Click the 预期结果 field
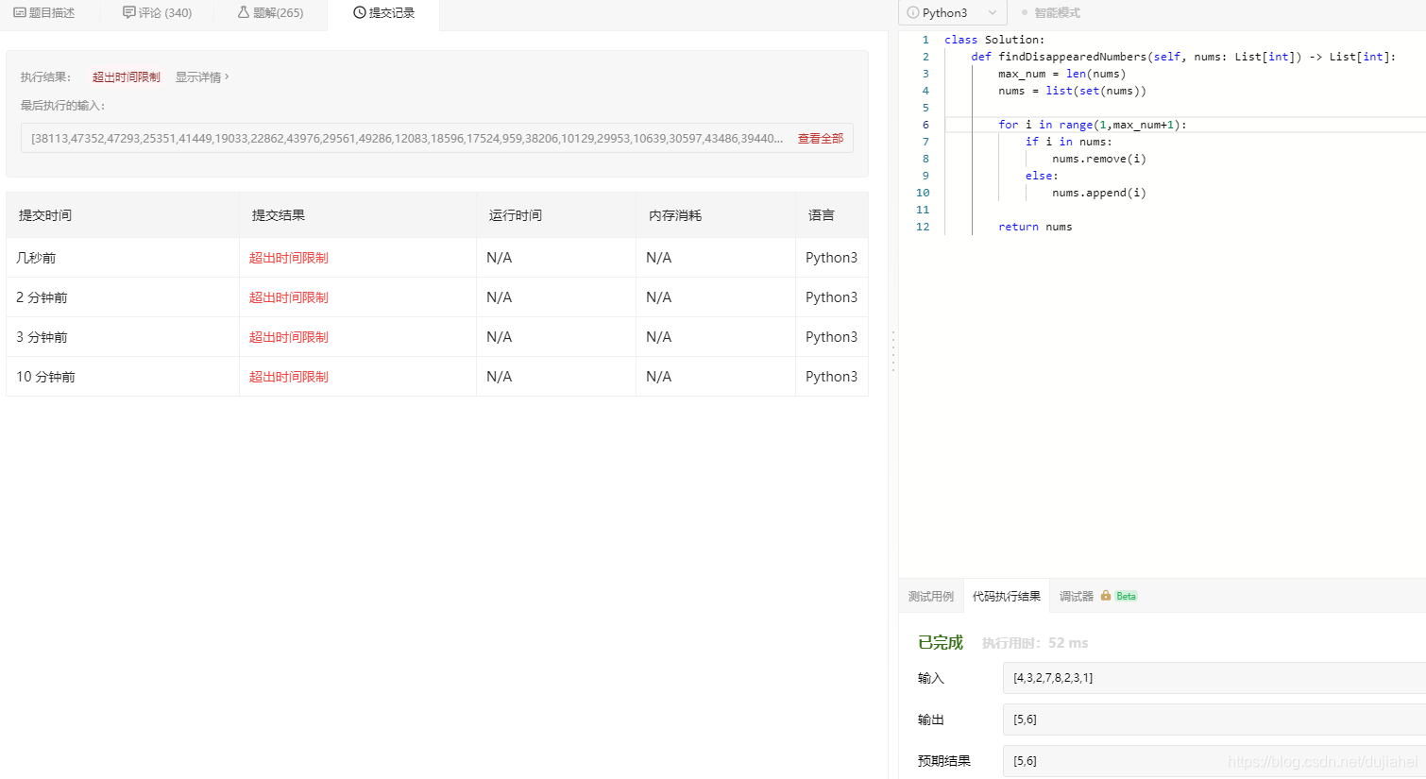The width and height of the screenshot is (1426, 779). pyautogui.click(x=1214, y=761)
